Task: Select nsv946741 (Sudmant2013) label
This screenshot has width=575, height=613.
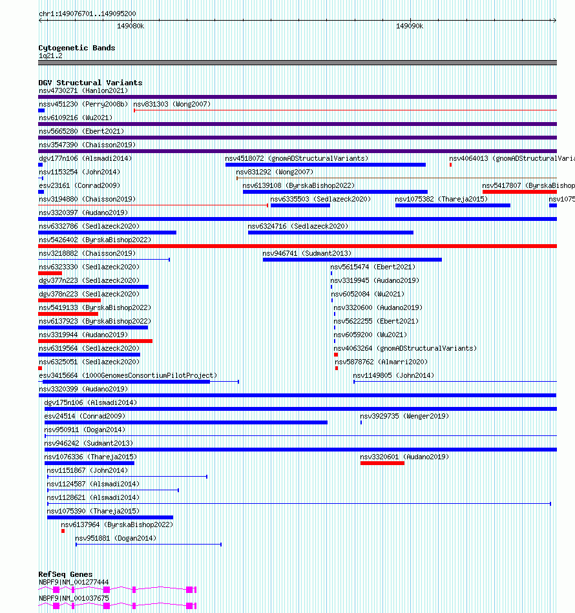Action: point(307,254)
